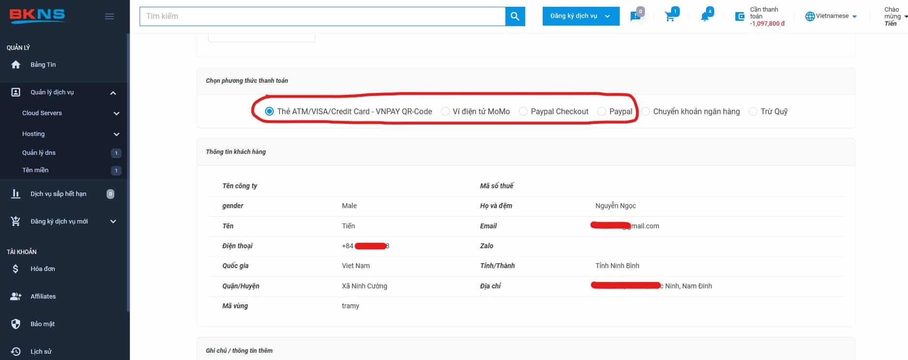Focus the Tìm kiếm search field
908x360 pixels.
pyautogui.click(x=322, y=16)
